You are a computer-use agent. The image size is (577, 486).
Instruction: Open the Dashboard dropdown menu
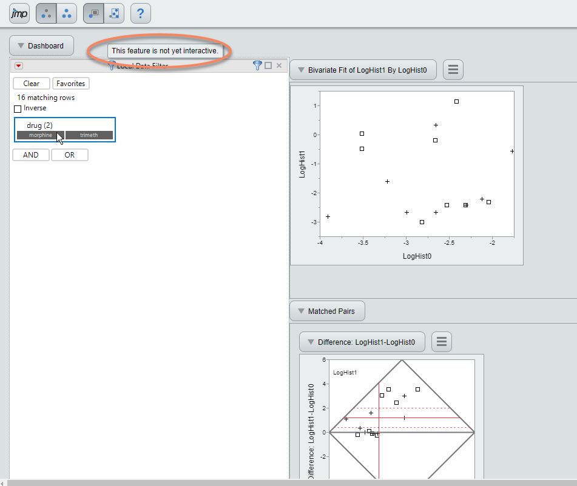[x=42, y=45]
